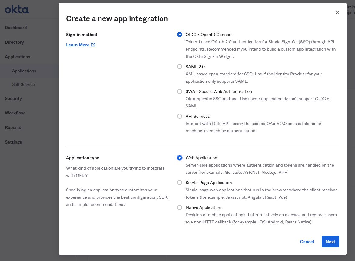Open the Workflow sidebar menu

coord(15,113)
